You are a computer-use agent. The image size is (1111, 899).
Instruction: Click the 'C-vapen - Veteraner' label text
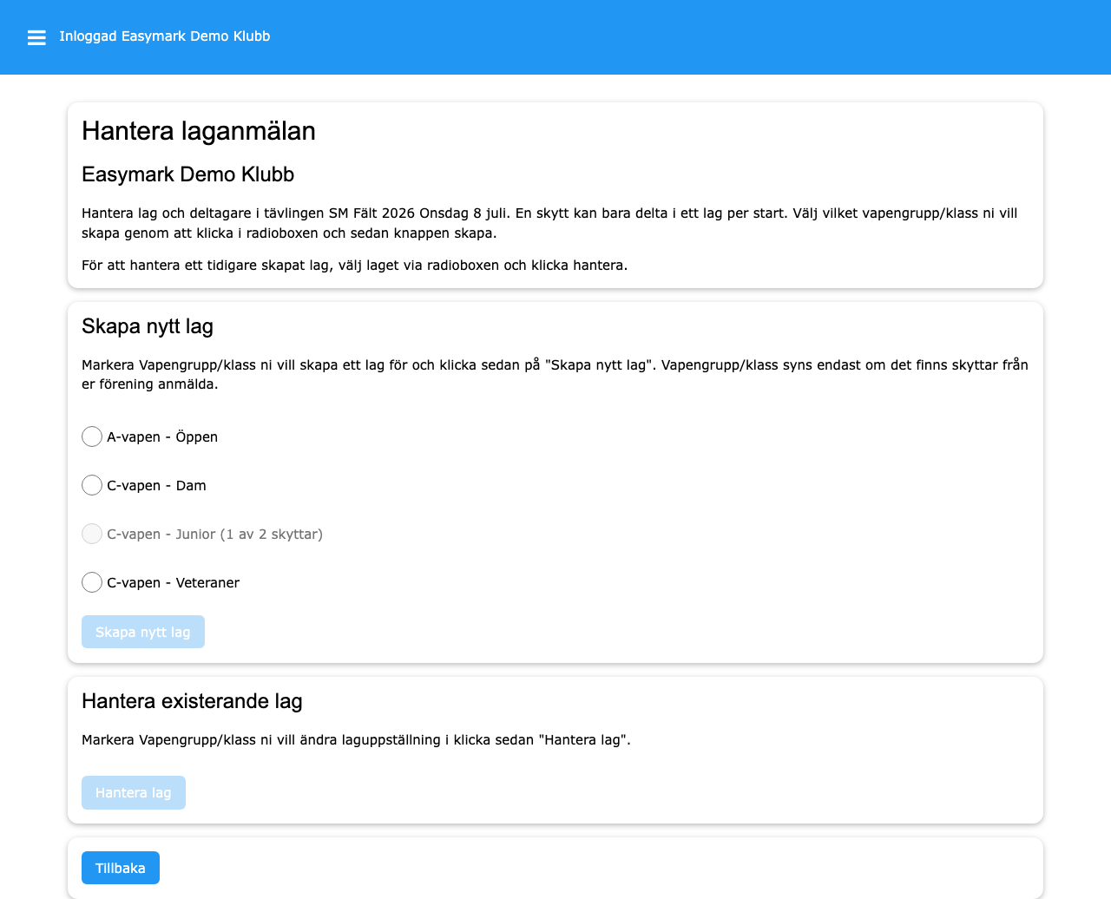coord(173,583)
